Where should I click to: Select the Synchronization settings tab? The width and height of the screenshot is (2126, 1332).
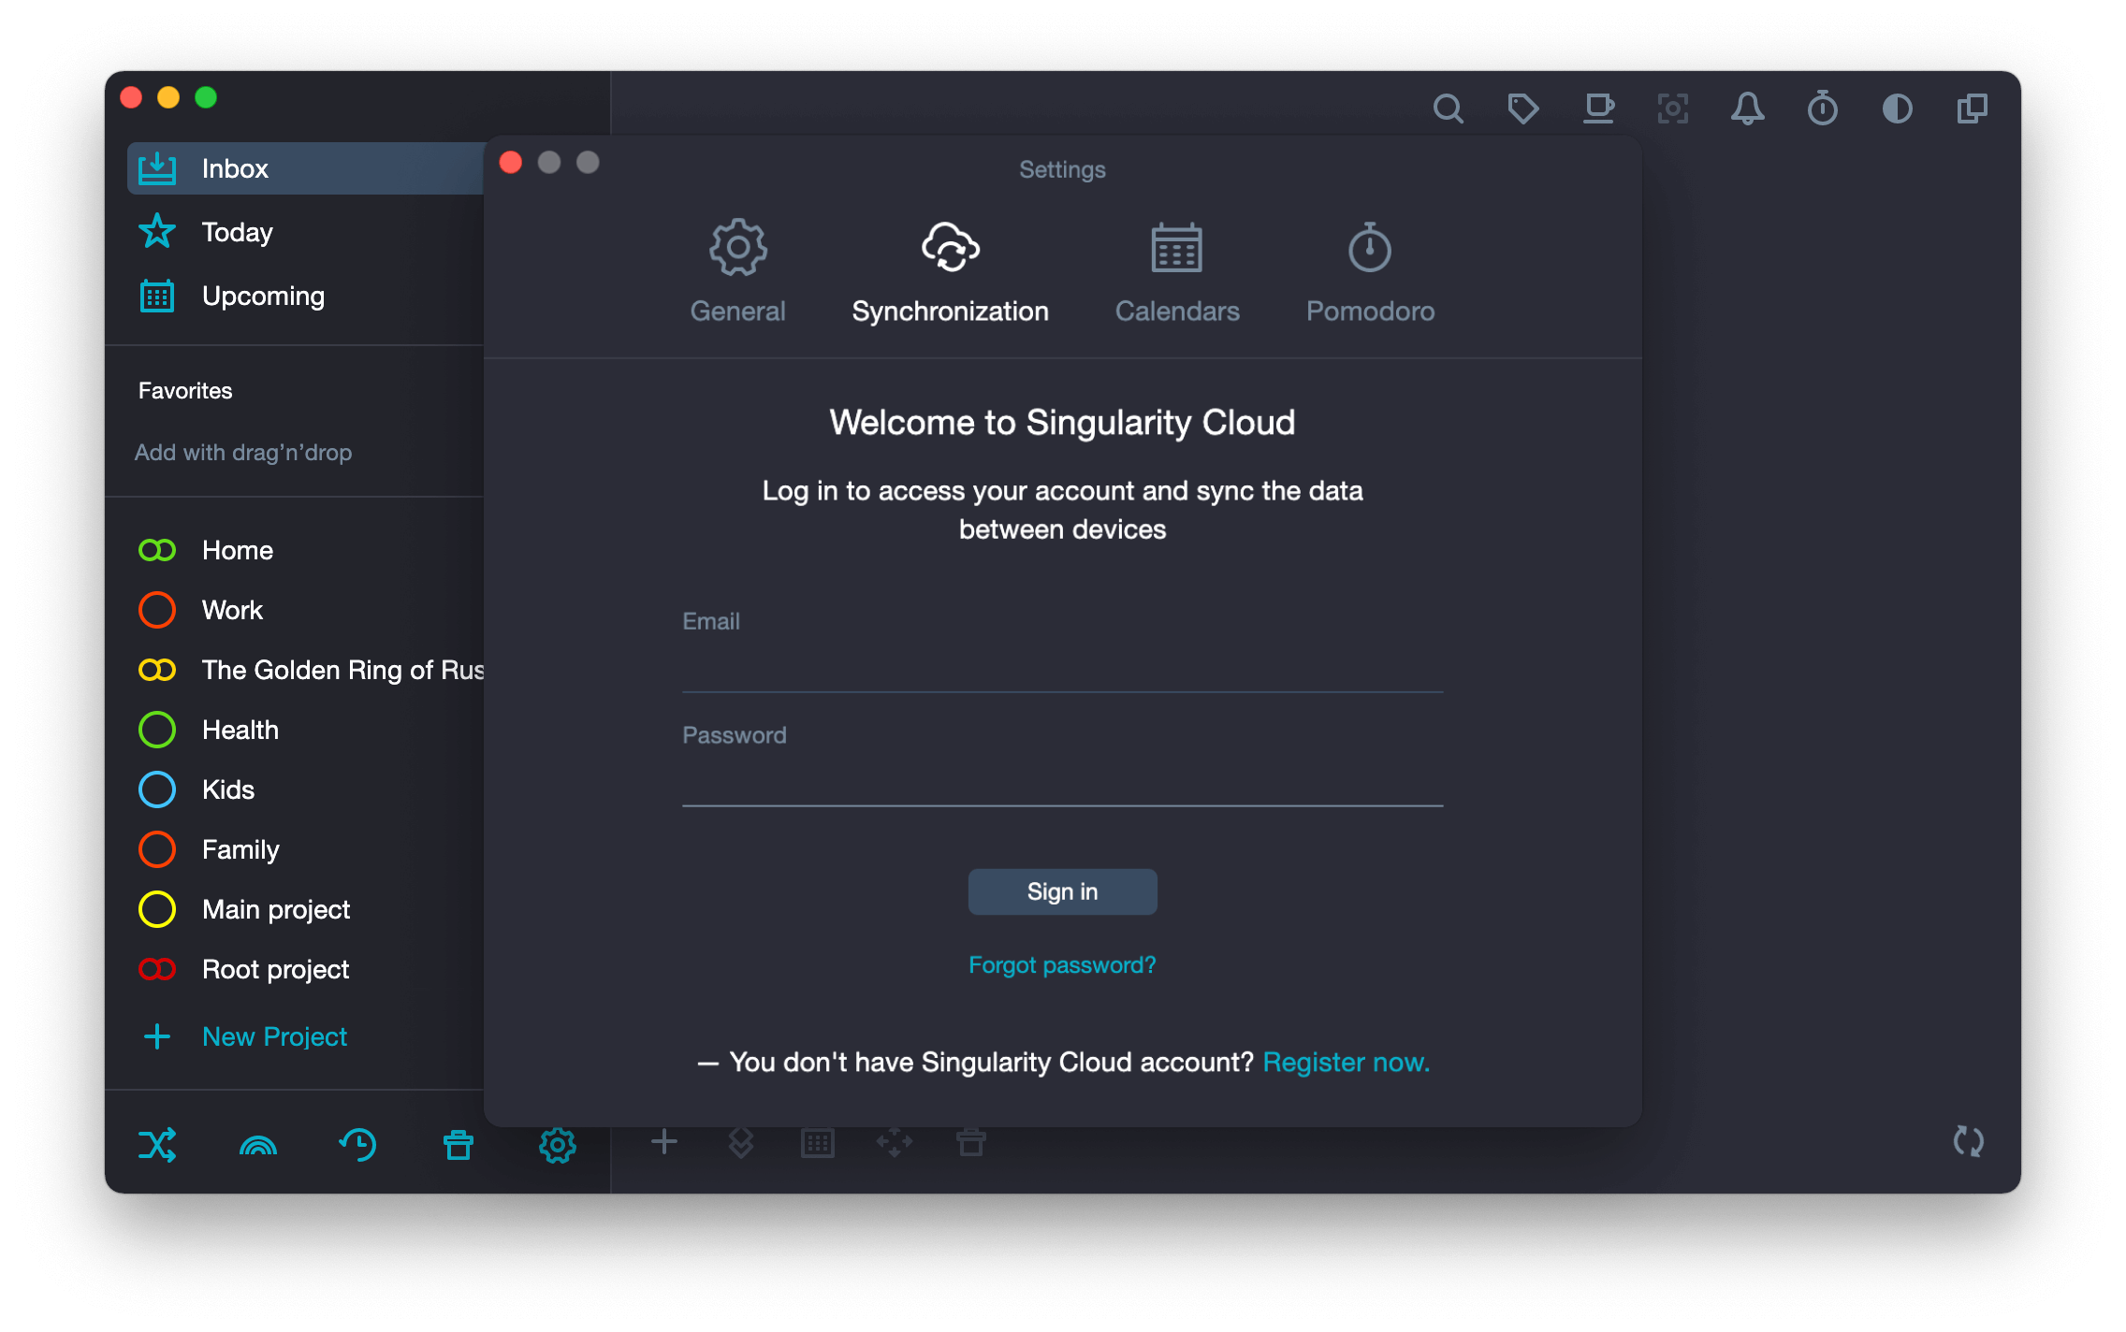pyautogui.click(x=950, y=272)
